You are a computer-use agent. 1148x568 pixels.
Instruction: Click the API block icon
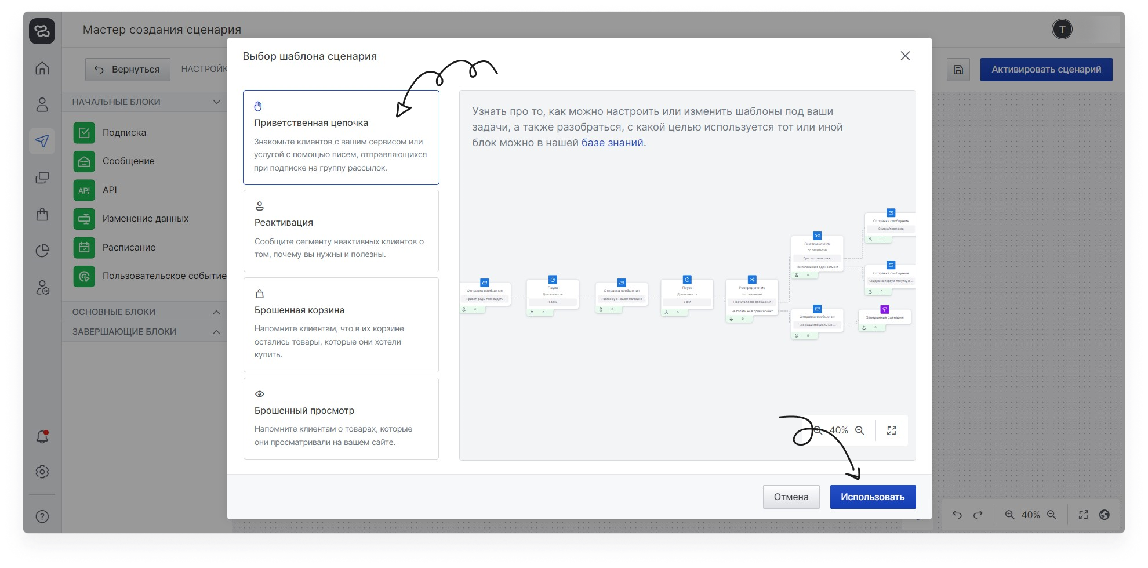click(84, 190)
